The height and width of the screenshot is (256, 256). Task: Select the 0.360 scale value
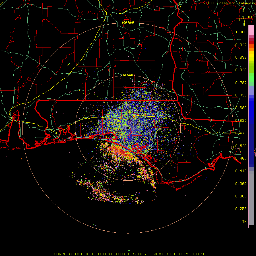tap(241, 184)
